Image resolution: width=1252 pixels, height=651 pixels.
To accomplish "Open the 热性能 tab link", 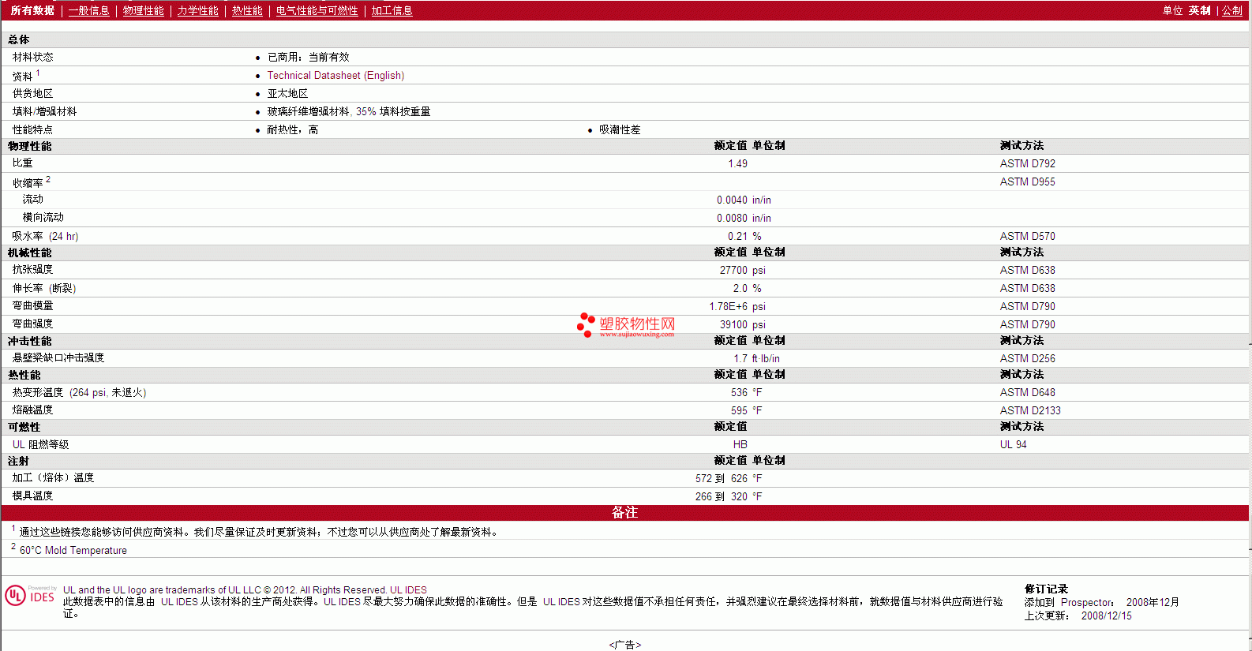I will click(x=247, y=11).
